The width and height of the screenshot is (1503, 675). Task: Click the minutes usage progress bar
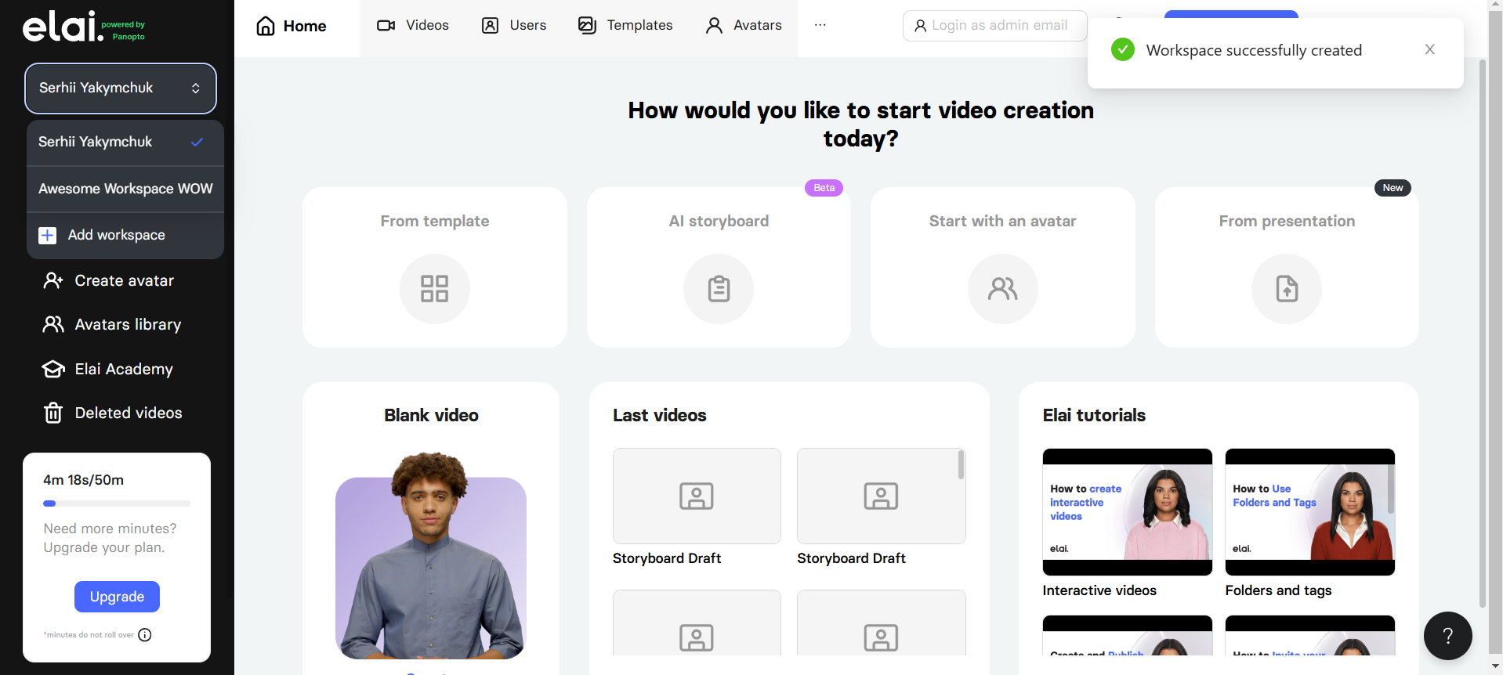(117, 504)
